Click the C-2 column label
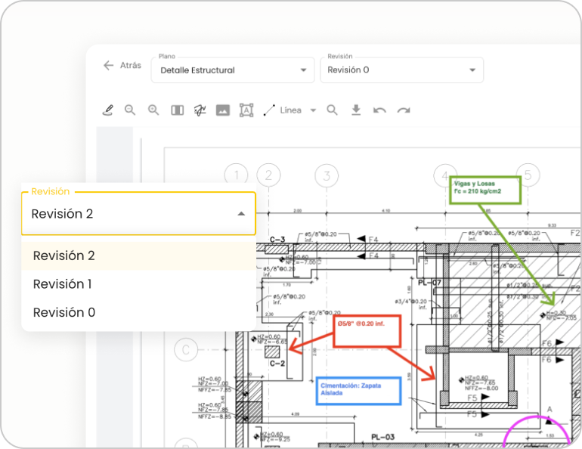582x449 pixels. click(x=277, y=364)
